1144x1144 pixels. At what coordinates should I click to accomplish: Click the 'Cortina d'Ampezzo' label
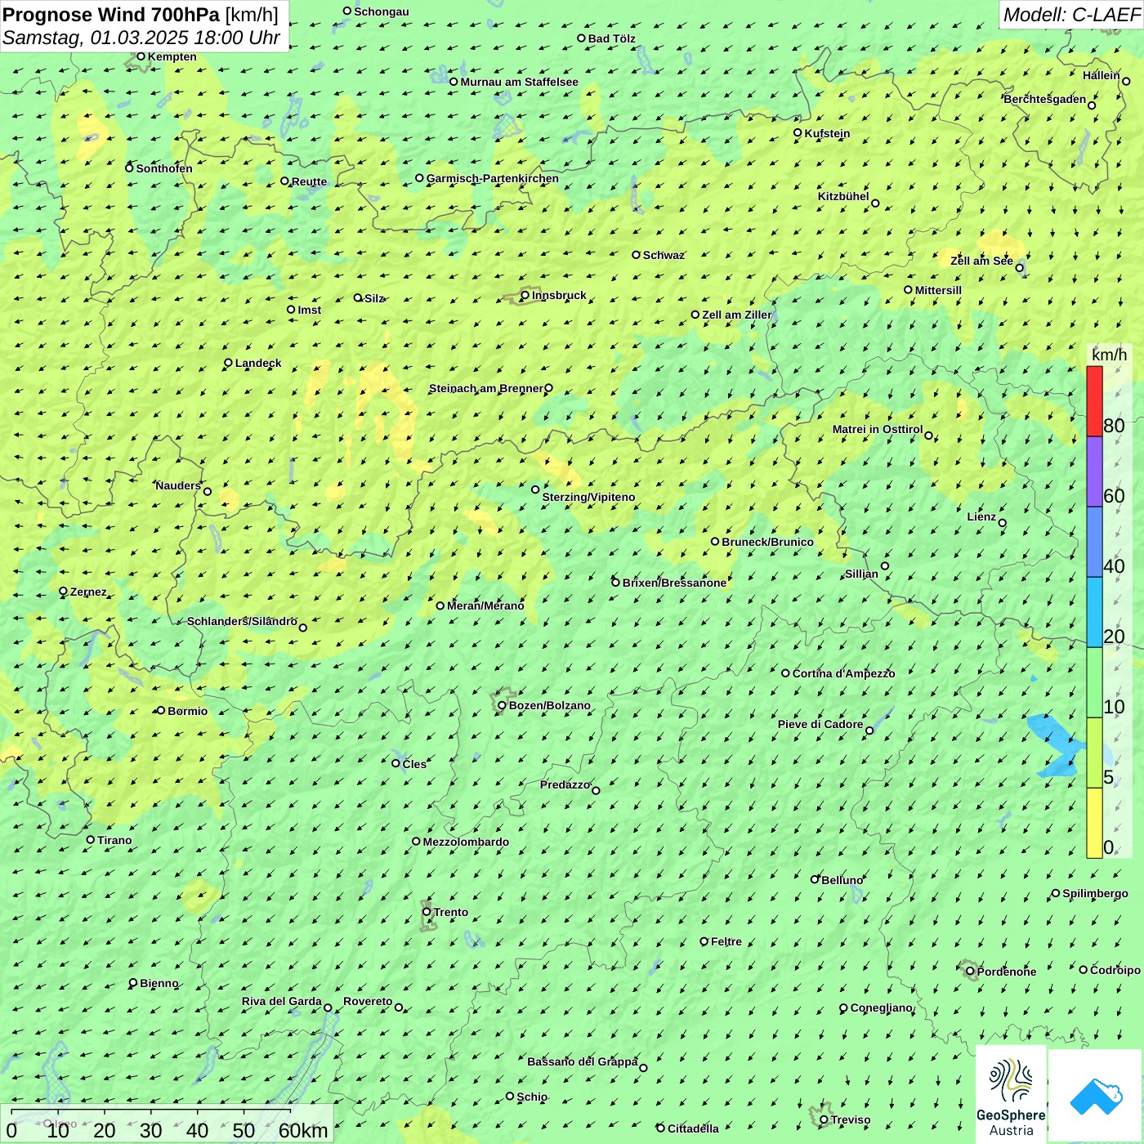(844, 673)
